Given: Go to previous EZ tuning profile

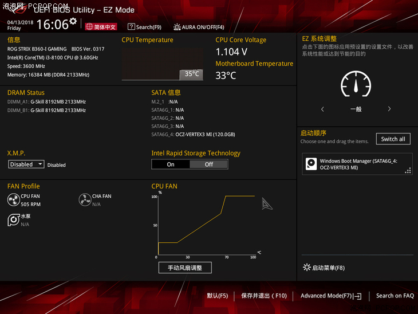Looking at the screenshot, I should (x=322, y=109).
